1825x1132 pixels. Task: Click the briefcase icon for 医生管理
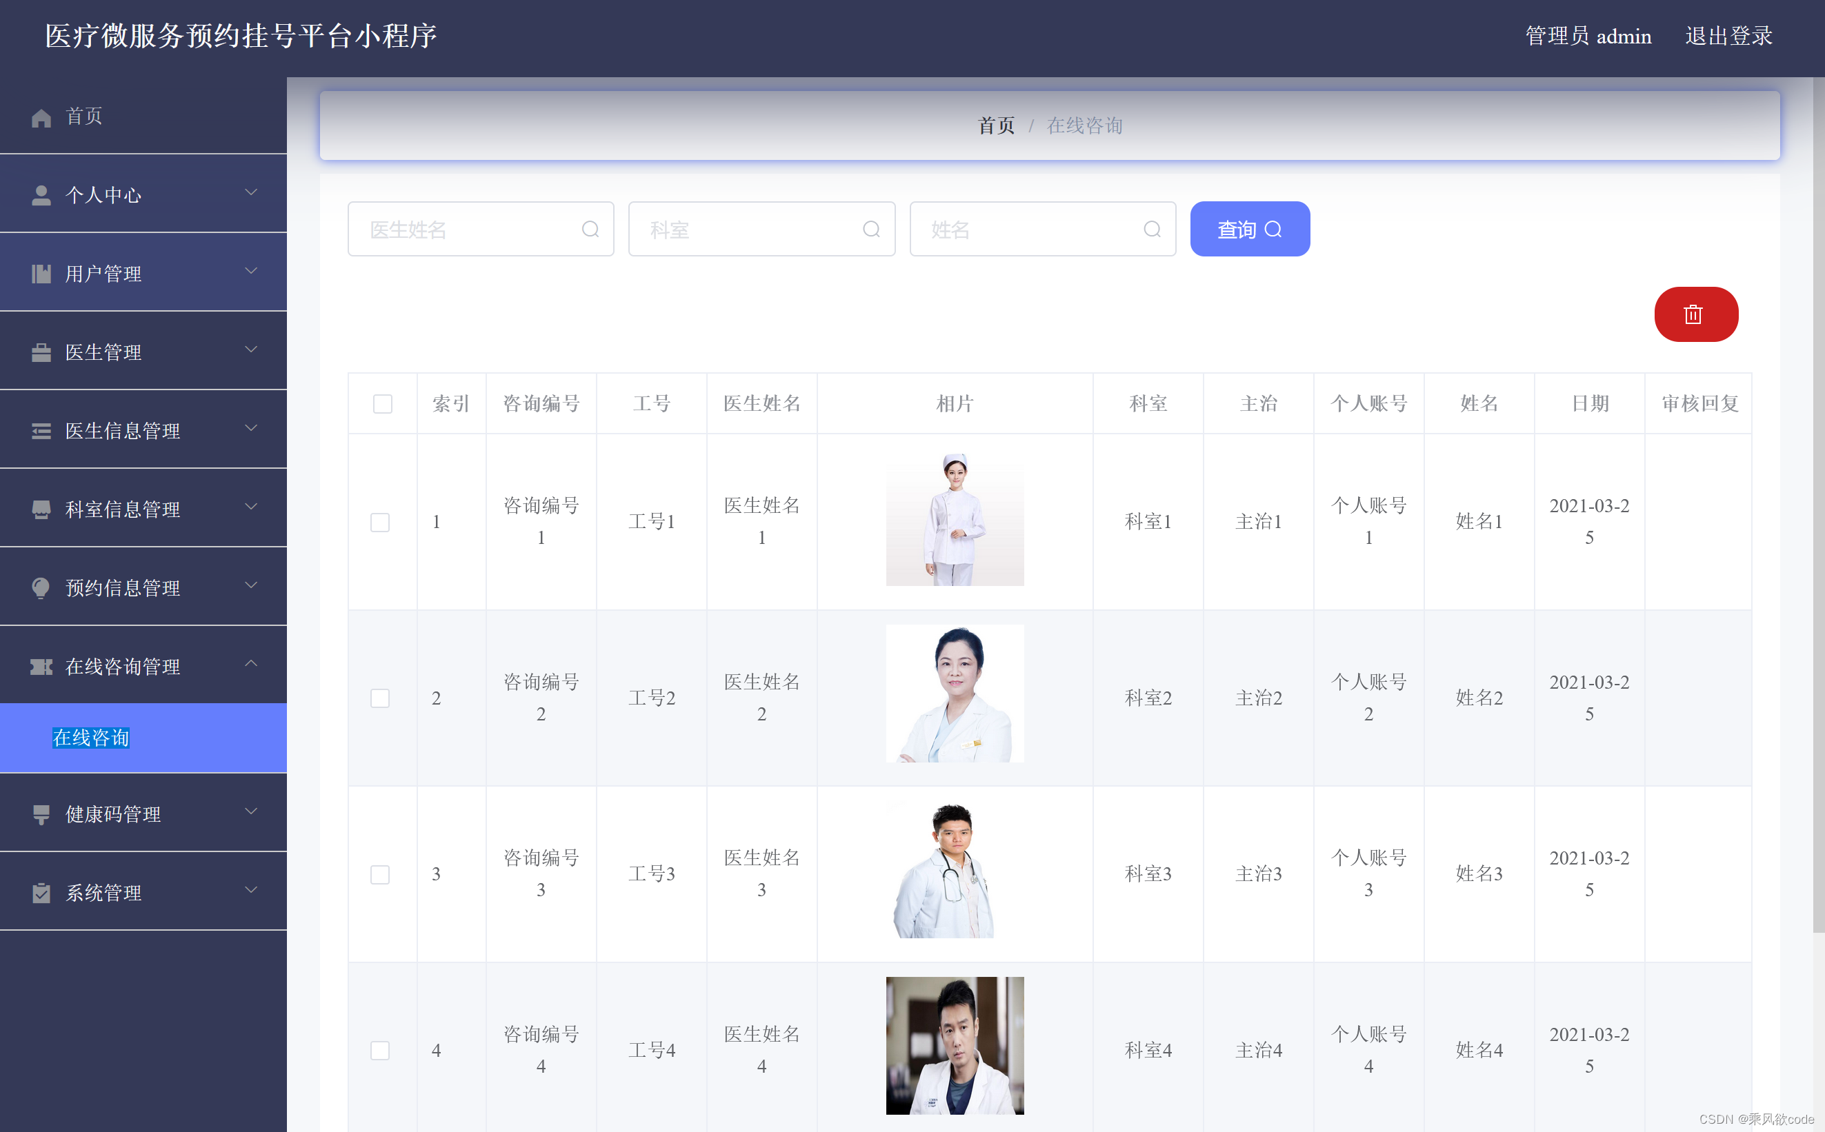point(41,352)
